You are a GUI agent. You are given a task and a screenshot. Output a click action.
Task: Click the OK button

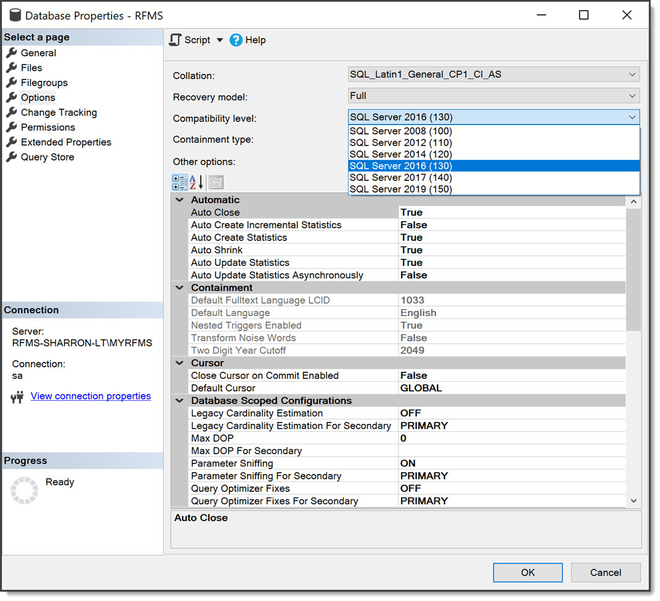[x=527, y=572]
